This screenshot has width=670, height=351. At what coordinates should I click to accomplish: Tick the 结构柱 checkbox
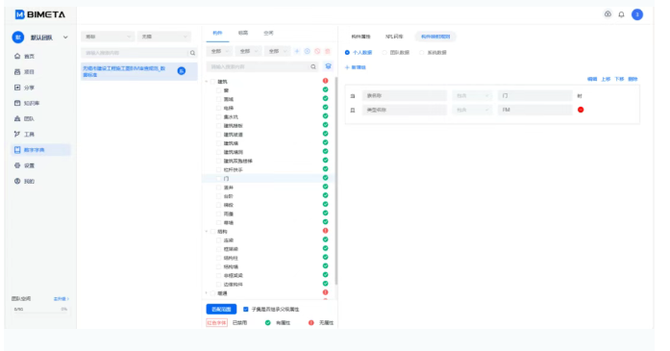coord(219,258)
